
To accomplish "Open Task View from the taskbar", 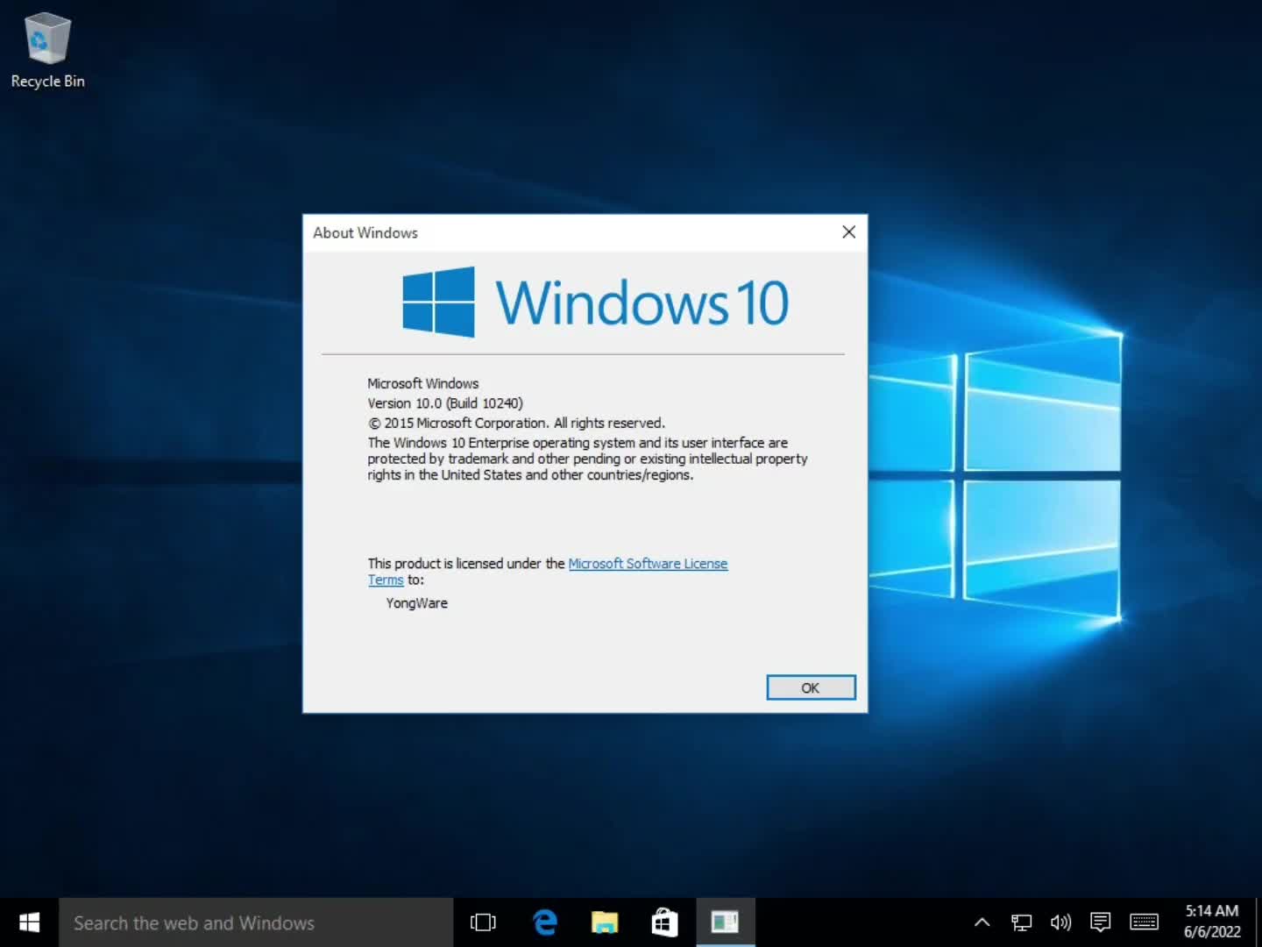I will (483, 922).
